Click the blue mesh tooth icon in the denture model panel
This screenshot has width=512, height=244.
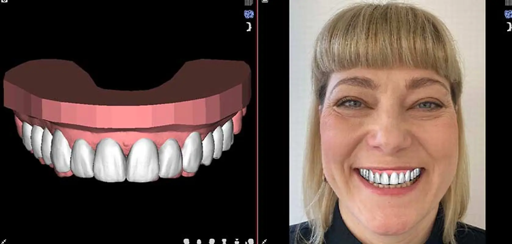(249, 14)
